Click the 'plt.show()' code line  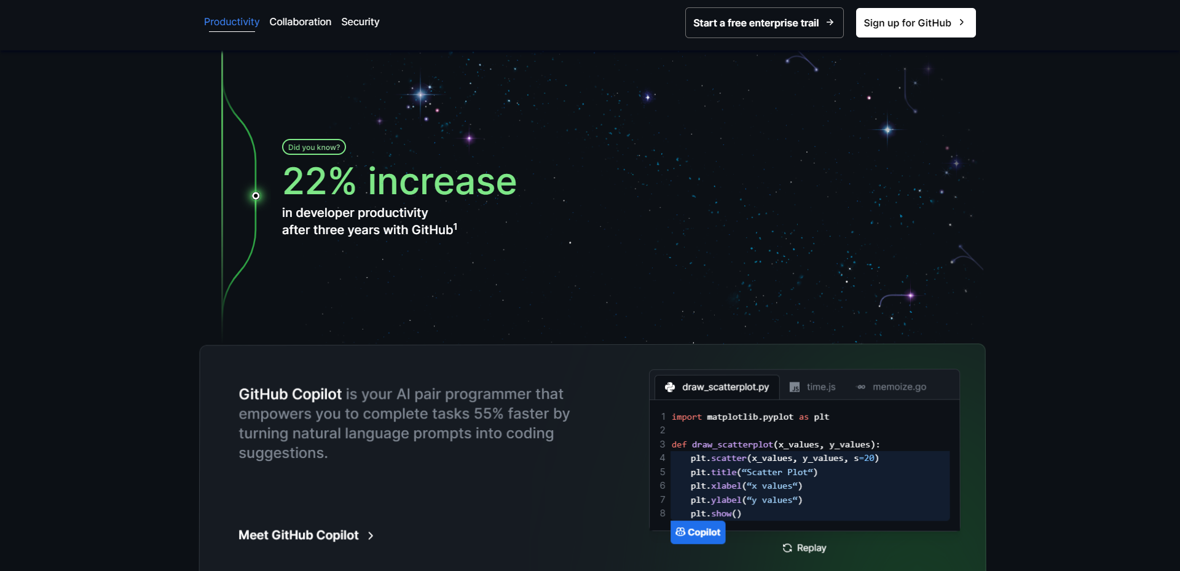[x=716, y=514]
